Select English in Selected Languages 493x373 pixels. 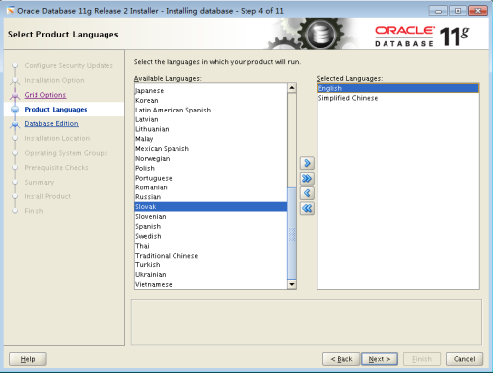click(398, 88)
